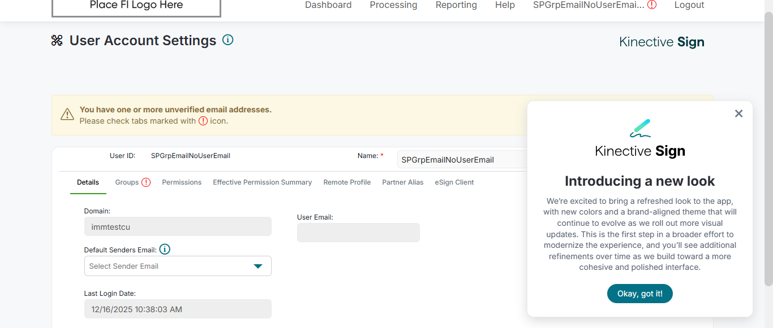Click the warning triangle icon in the yellow banner
This screenshot has height=328, width=773.
67,115
